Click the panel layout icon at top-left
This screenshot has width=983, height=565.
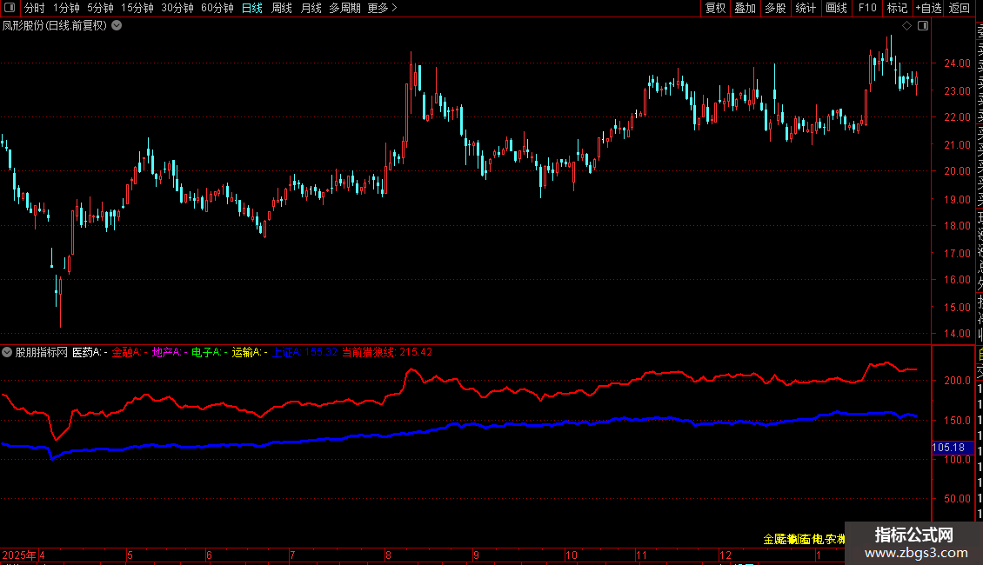(x=10, y=8)
